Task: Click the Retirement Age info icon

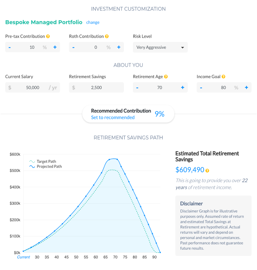Action: coord(166,77)
